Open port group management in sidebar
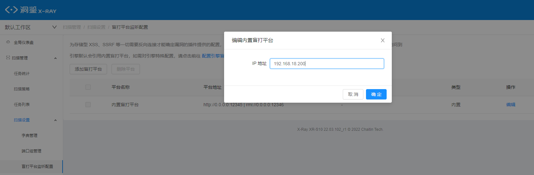This screenshot has height=175, width=534. pos(31,151)
